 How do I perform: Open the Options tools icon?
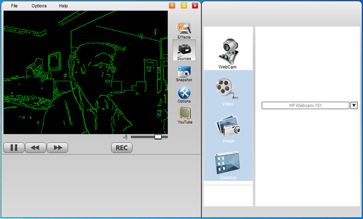point(184,95)
